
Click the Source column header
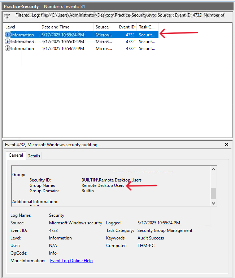104,27
